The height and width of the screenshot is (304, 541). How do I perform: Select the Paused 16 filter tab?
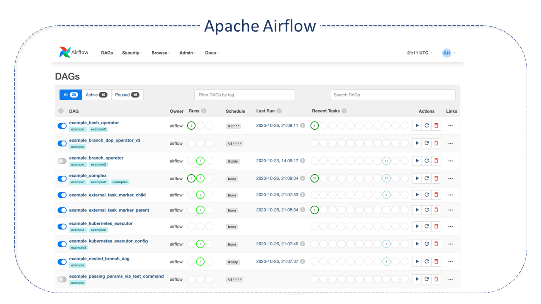click(x=127, y=95)
